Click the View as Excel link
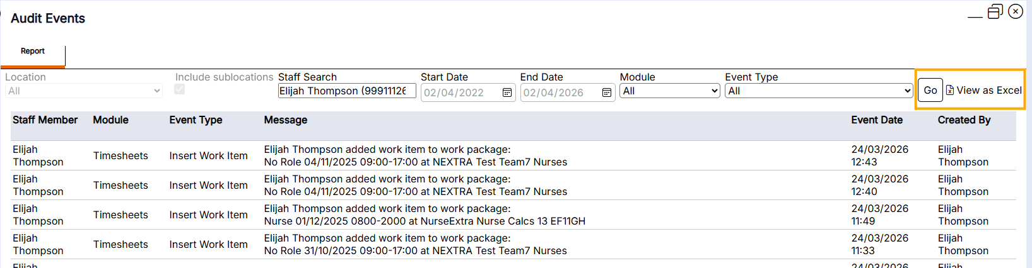 tap(988, 91)
